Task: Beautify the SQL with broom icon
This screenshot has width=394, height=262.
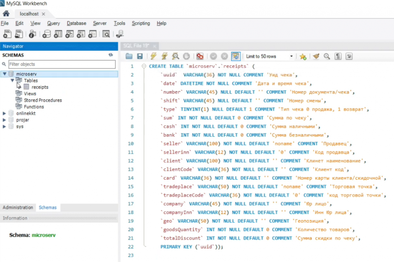Action: 316,56
